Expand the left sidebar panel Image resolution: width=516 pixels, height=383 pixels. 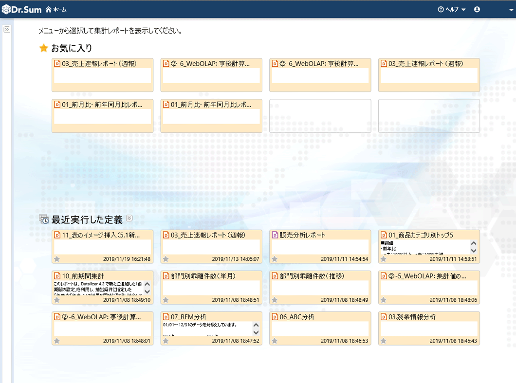pos(7,30)
